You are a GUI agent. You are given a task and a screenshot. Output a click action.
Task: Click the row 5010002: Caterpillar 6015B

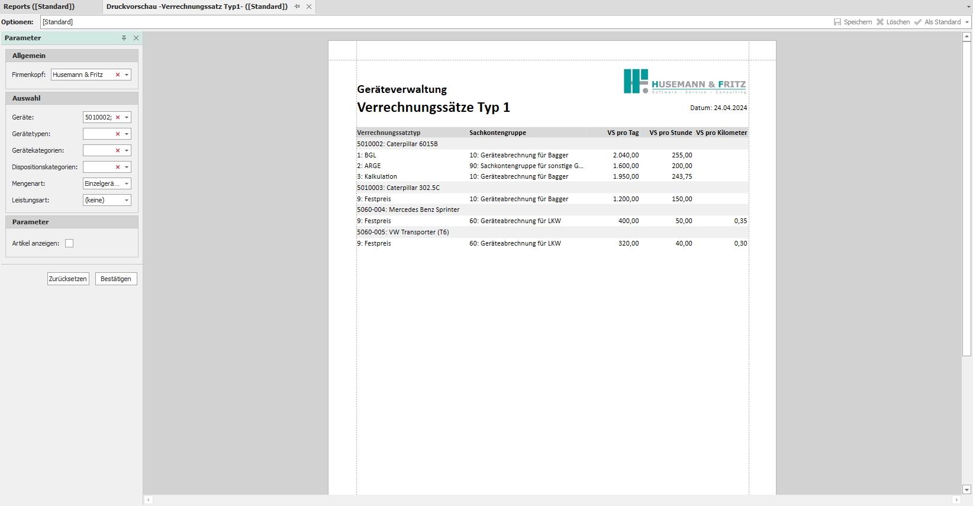point(552,144)
